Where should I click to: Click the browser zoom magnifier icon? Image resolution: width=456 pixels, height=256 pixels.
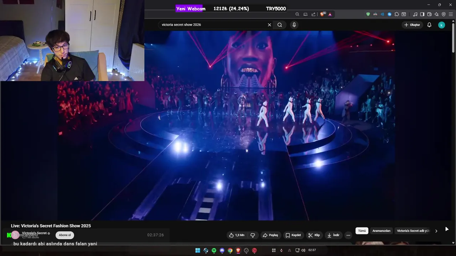click(297, 14)
